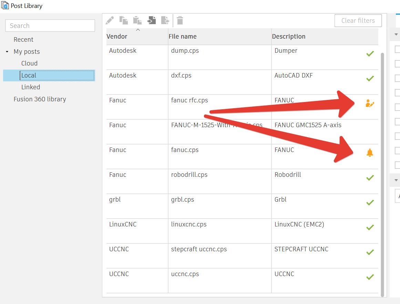This screenshot has height=304, width=400.
Task: Click the post table vertical scrollbar
Action: coord(382,172)
